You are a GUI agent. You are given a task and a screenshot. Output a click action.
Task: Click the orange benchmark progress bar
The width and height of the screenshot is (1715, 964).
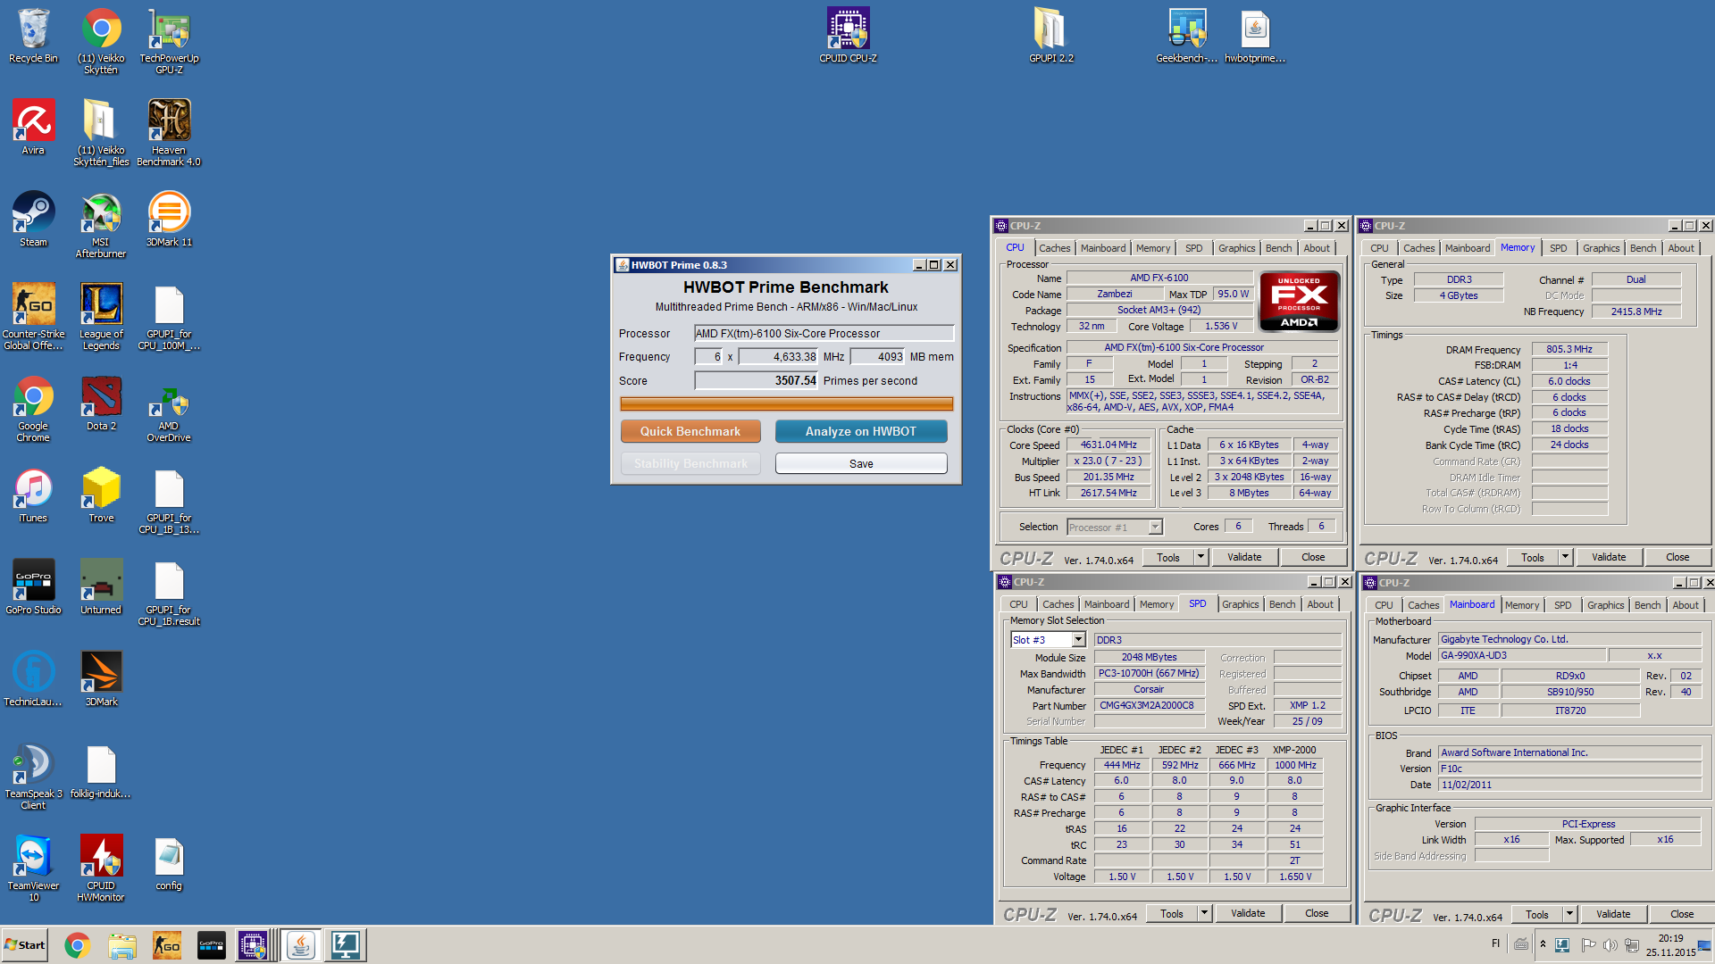pos(786,403)
